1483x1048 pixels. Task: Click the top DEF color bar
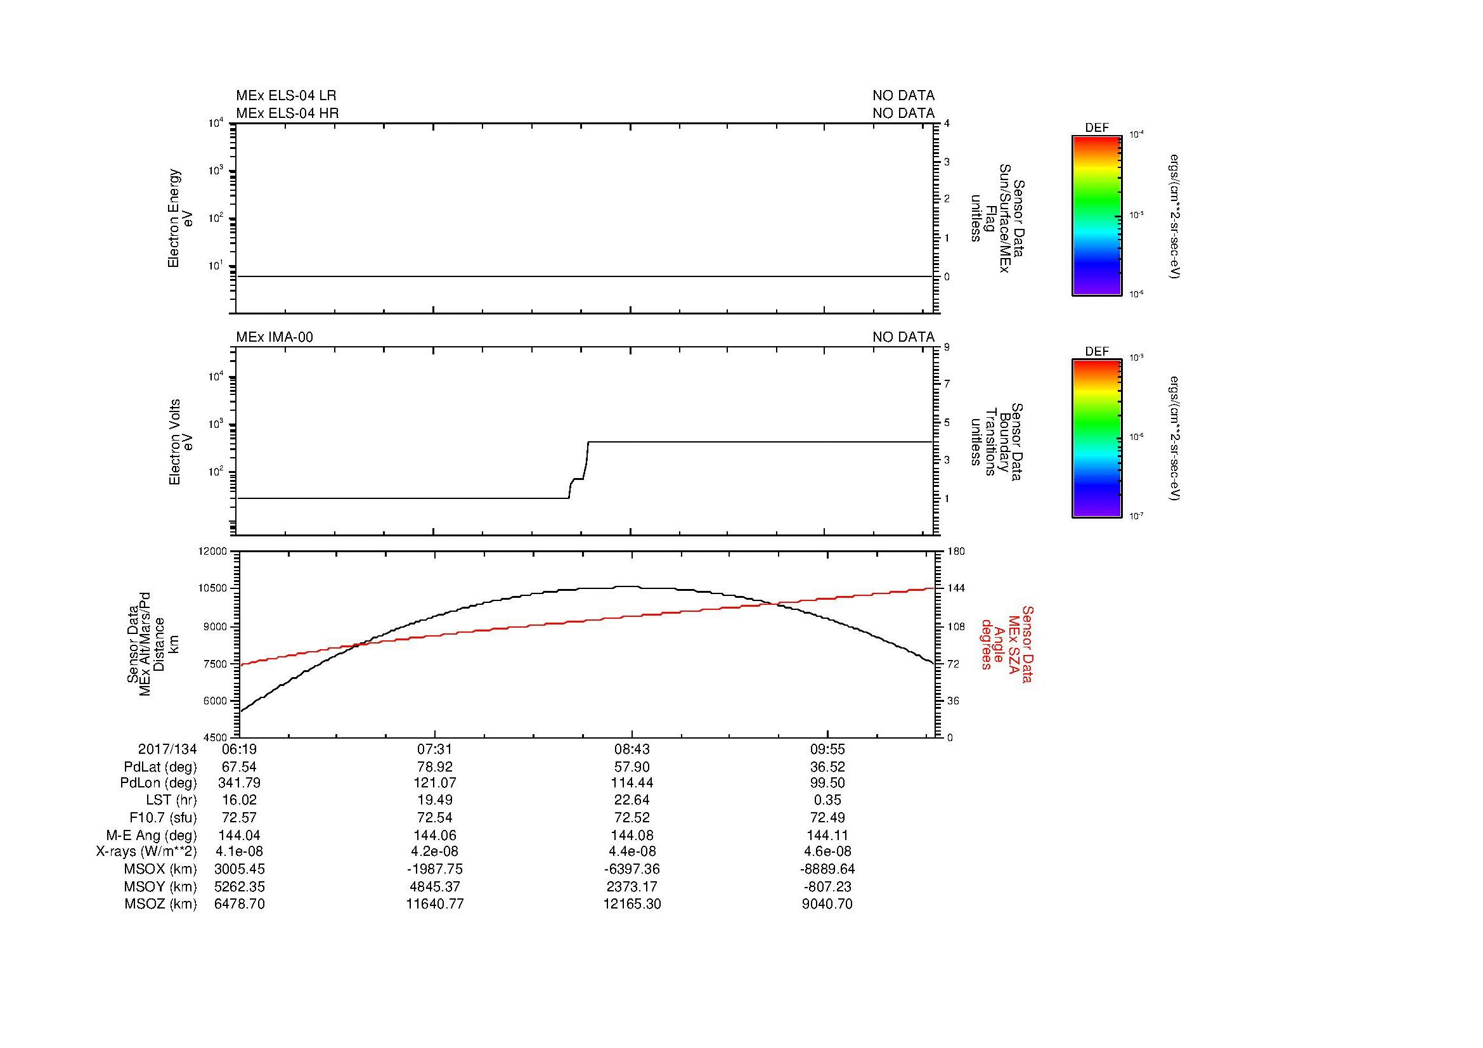(1096, 215)
